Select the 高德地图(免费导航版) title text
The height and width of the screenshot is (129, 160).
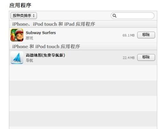45,55
